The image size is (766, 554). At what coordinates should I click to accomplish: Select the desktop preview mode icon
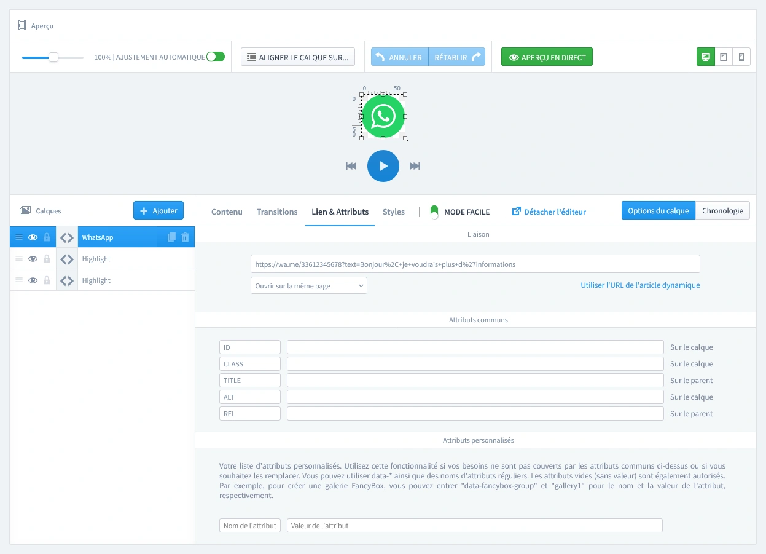pyautogui.click(x=705, y=57)
